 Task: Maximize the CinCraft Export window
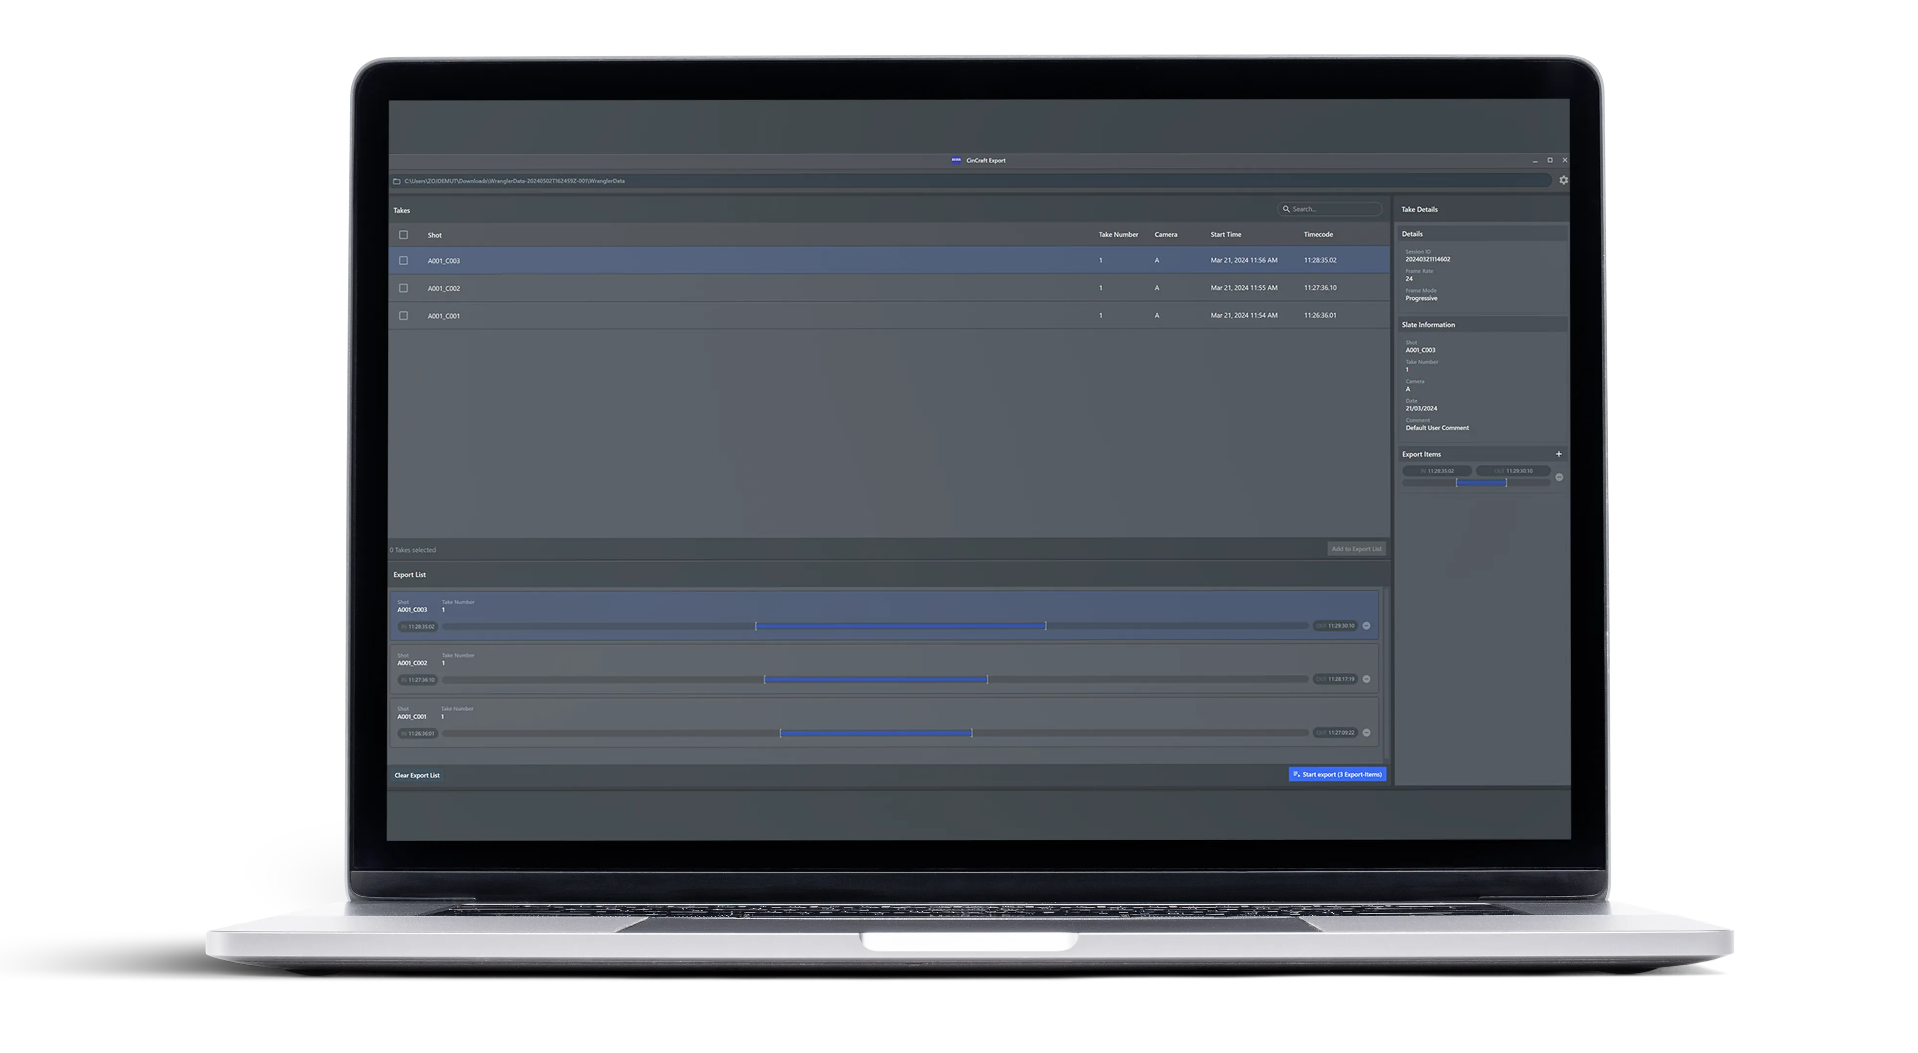1550,160
